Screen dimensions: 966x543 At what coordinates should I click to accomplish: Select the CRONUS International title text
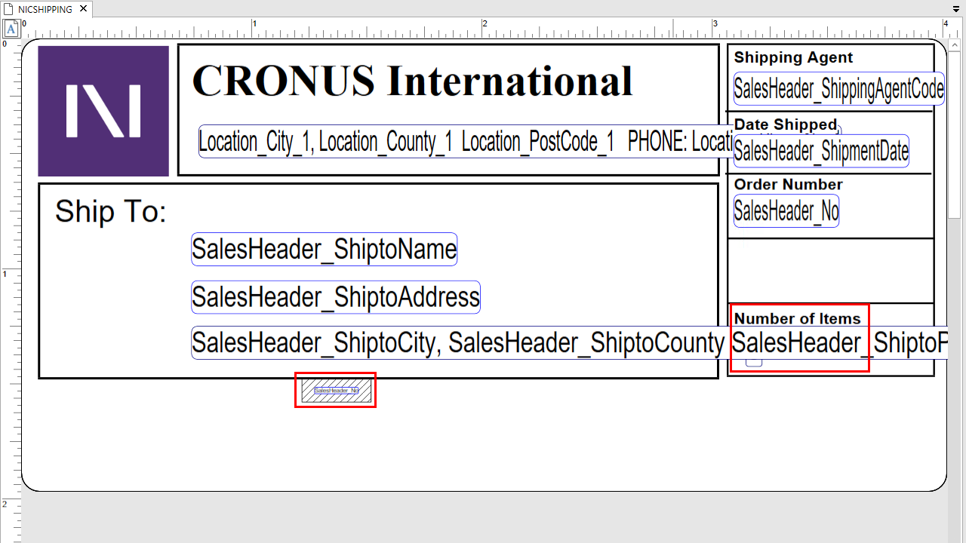(412, 81)
